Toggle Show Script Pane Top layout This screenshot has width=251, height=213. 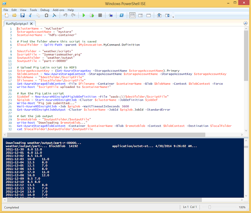(x=132, y=15)
